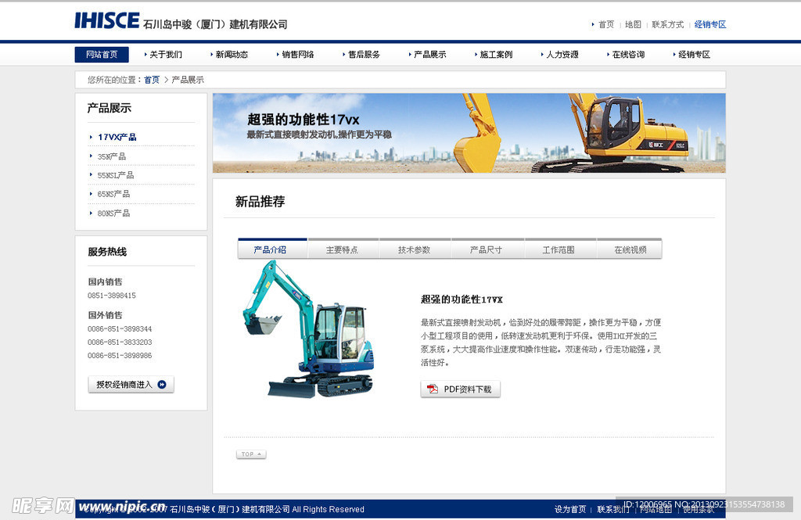Select 网站首页 in the navigation bar
Viewport: 801px width, 520px height.
point(102,55)
